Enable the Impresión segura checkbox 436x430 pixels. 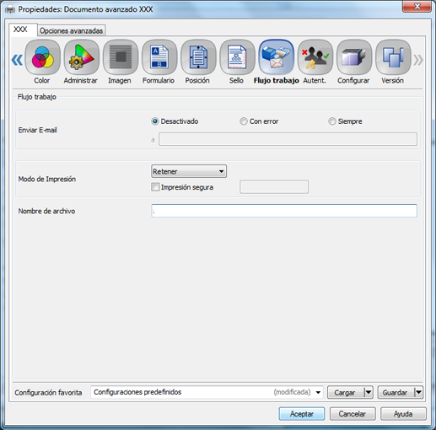155,187
